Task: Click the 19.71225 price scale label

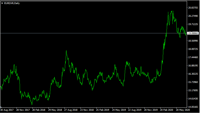Action: (193, 24)
